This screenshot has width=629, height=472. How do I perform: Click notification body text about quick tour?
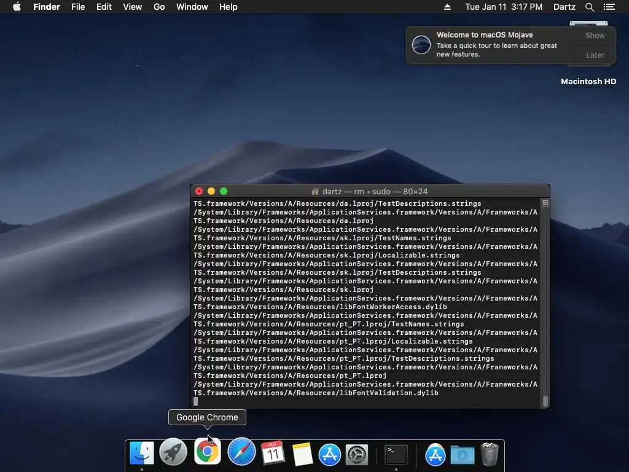(x=496, y=50)
